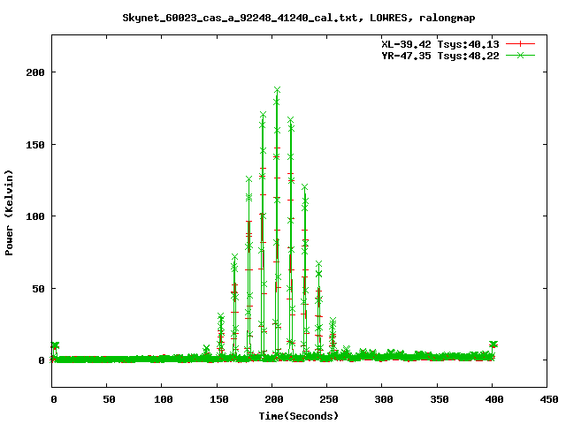Click the Power (Kelvin) y-axis label
566x424 pixels.
pyautogui.click(x=9, y=213)
